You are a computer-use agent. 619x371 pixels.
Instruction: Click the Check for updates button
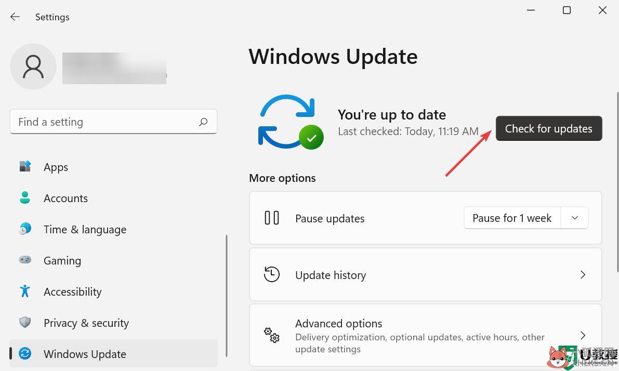click(x=549, y=128)
